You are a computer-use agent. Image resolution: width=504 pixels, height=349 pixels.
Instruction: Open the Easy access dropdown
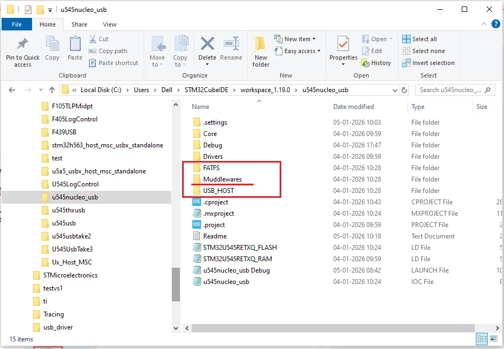(298, 51)
